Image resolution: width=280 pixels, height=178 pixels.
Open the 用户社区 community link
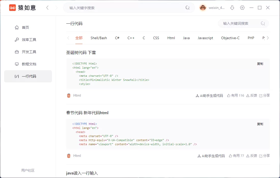pos(28,170)
